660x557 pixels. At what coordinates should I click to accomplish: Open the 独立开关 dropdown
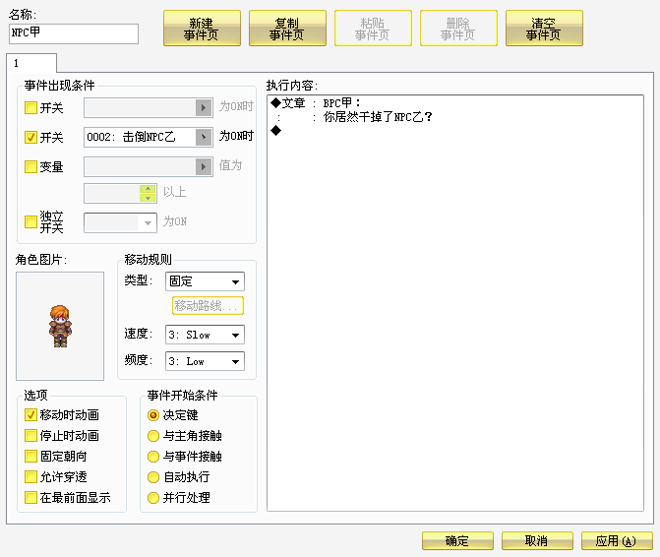(x=120, y=222)
